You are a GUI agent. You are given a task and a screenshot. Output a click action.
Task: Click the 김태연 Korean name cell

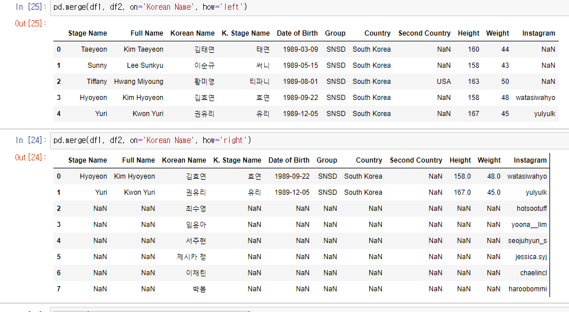204,49
